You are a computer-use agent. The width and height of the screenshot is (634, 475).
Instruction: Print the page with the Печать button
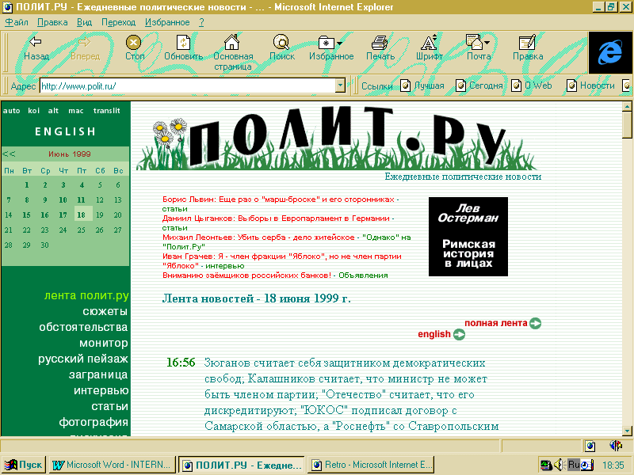(380, 48)
